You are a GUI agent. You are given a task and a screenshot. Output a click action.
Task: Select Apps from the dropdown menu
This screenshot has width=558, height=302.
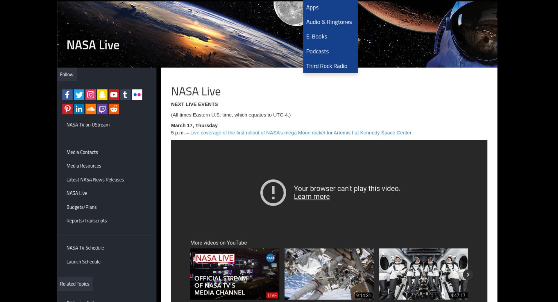pyautogui.click(x=330, y=8)
